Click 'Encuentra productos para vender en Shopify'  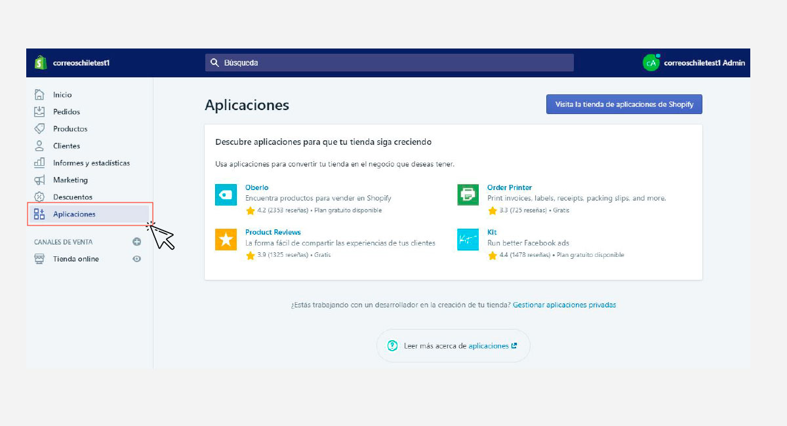[x=318, y=198]
